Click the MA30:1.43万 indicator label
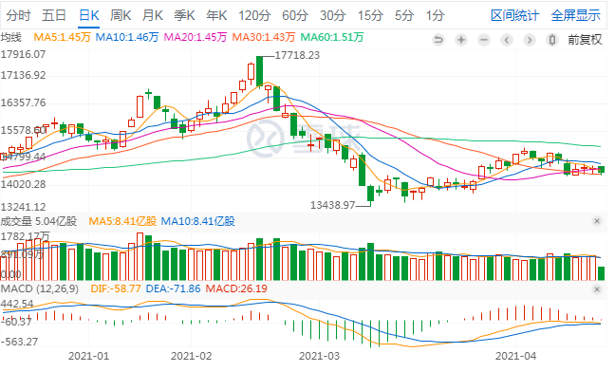 264,37
